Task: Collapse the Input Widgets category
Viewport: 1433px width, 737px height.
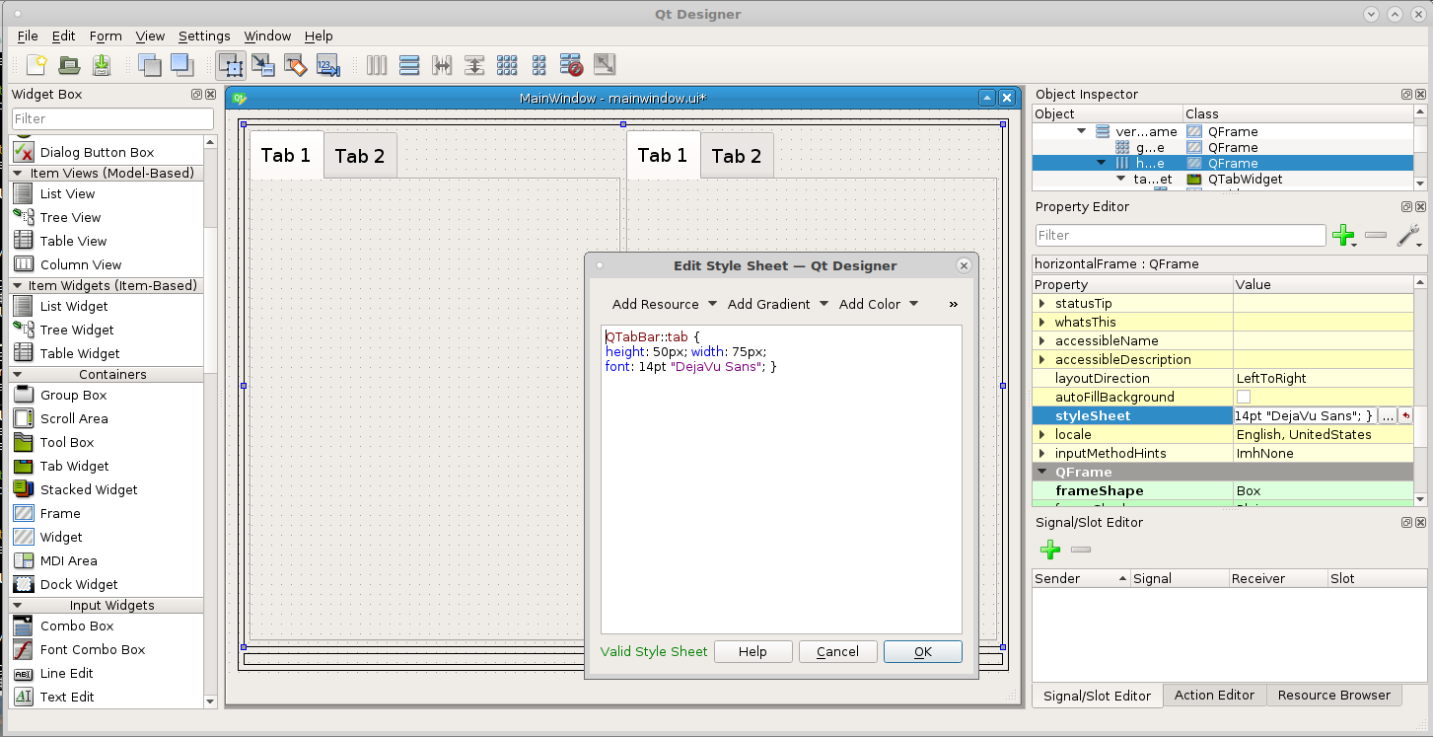Action: coord(19,605)
